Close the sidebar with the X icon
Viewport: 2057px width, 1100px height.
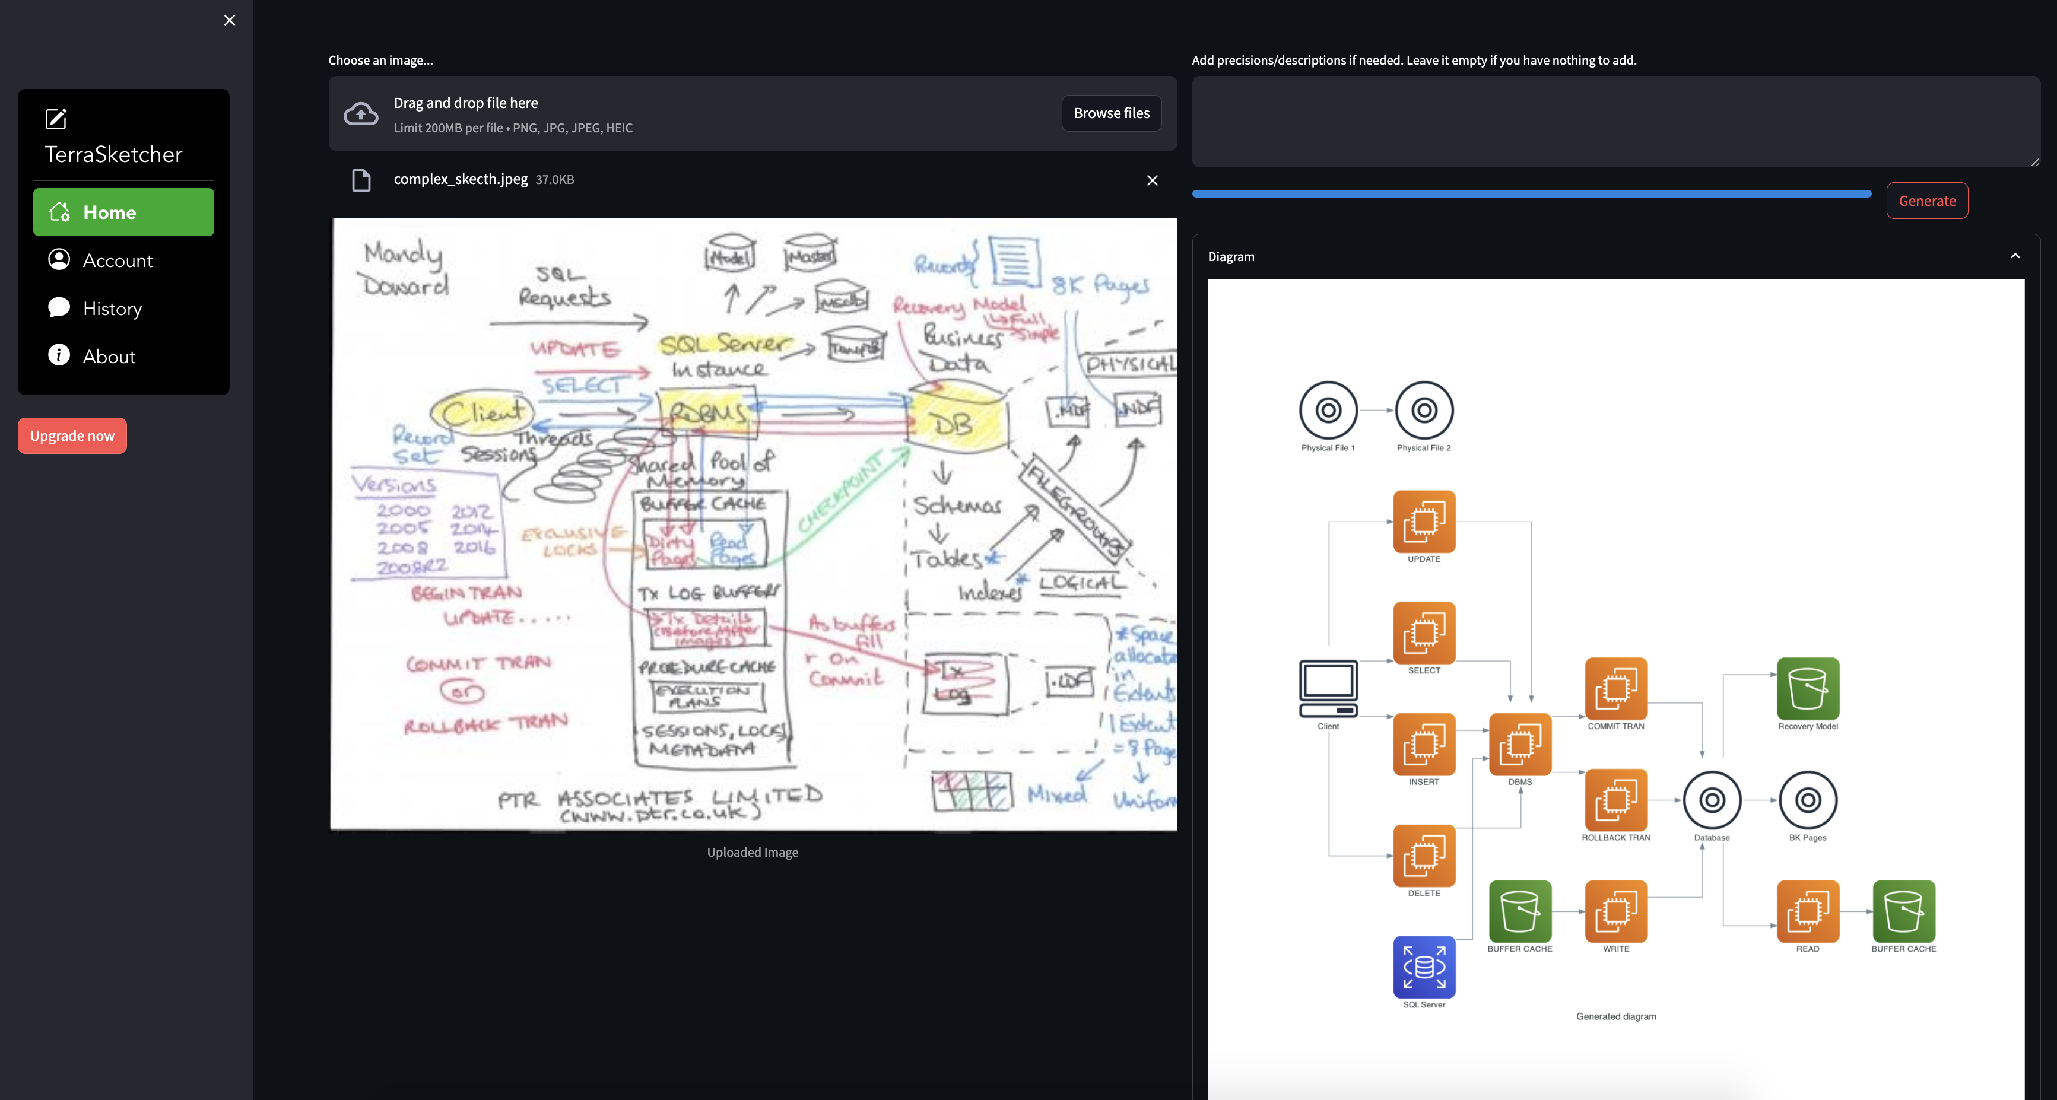point(229,20)
